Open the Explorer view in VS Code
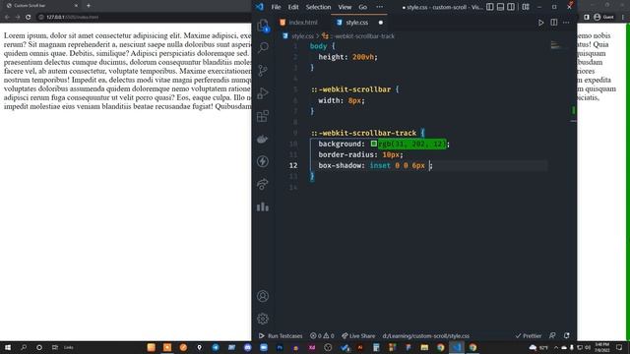This screenshot has width=630, height=354. pos(263,26)
